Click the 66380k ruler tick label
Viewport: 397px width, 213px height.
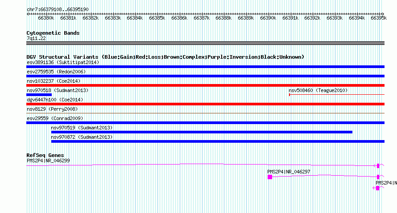46,18
